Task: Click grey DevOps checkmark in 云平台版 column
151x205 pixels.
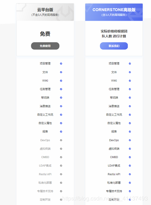Action: point(61,140)
